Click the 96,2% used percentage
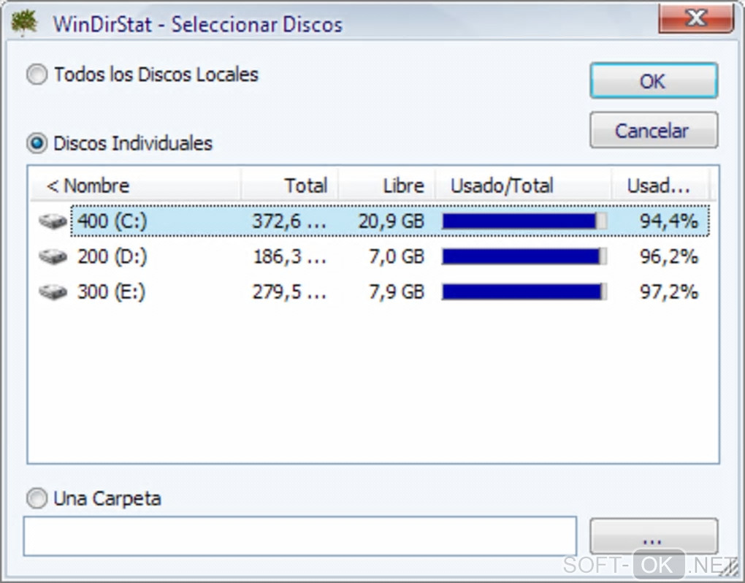 (669, 256)
